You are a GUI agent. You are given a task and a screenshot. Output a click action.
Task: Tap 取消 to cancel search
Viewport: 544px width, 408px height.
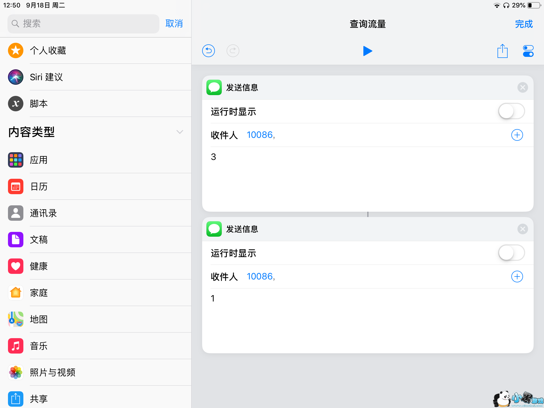pos(174,24)
